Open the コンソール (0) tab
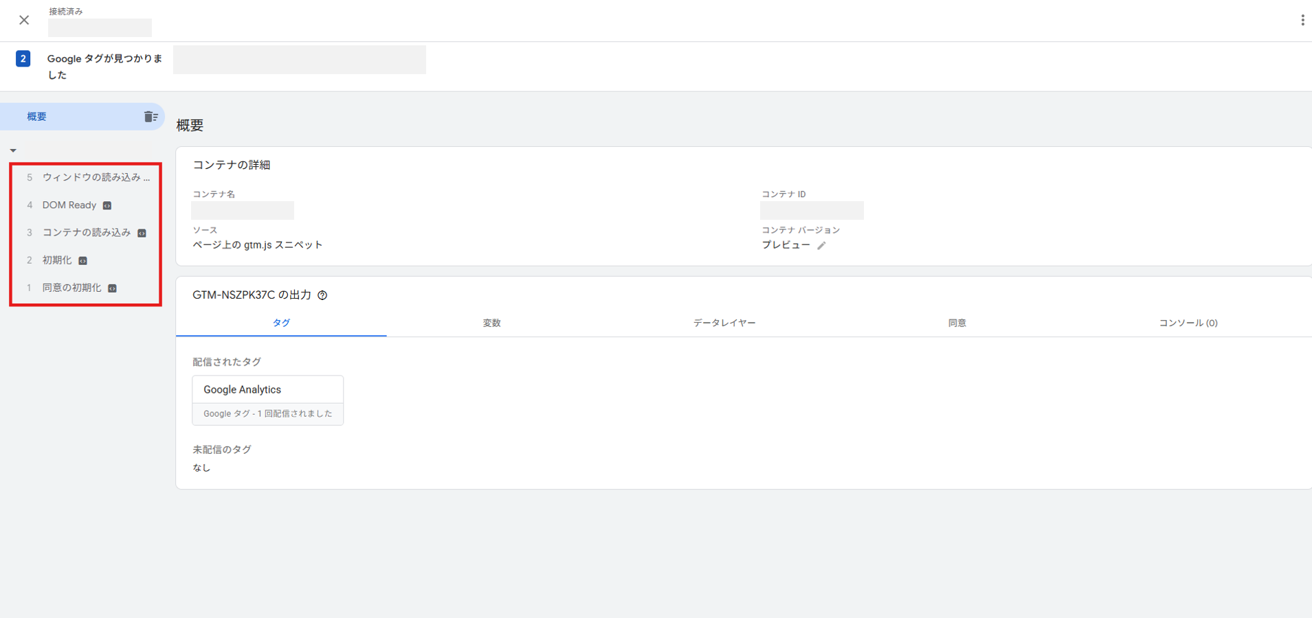This screenshot has height=618, width=1312. 1188,323
